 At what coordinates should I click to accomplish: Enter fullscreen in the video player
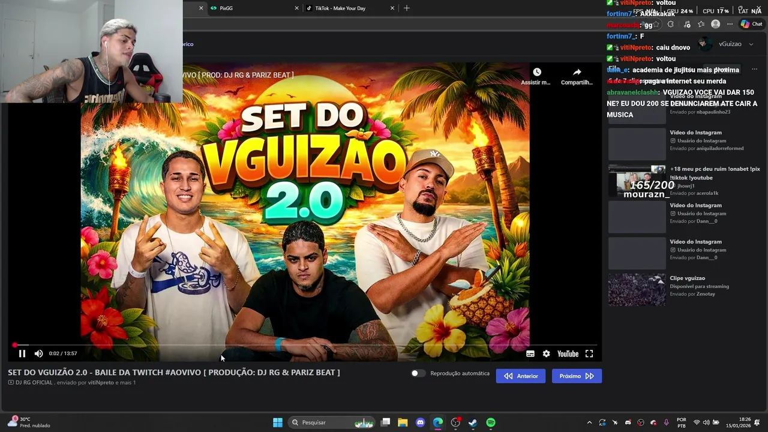coord(589,354)
